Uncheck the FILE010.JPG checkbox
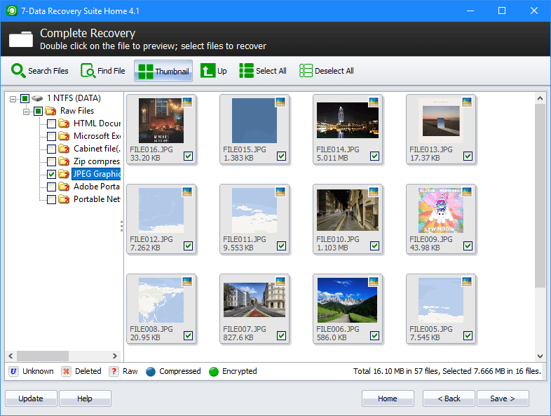 click(x=374, y=246)
